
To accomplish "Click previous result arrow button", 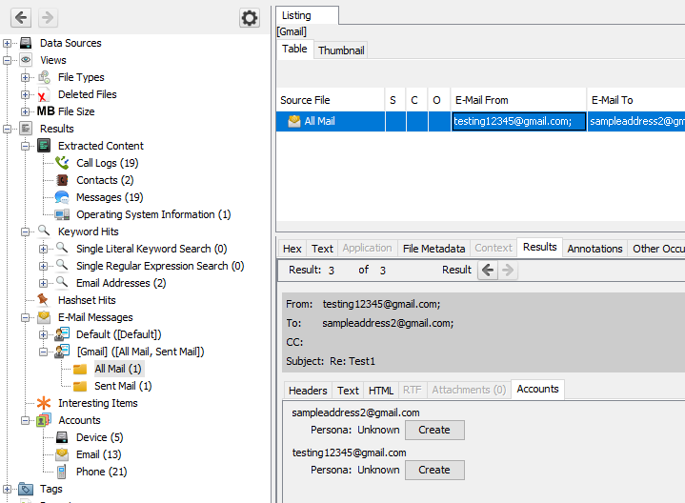I will tap(487, 270).
